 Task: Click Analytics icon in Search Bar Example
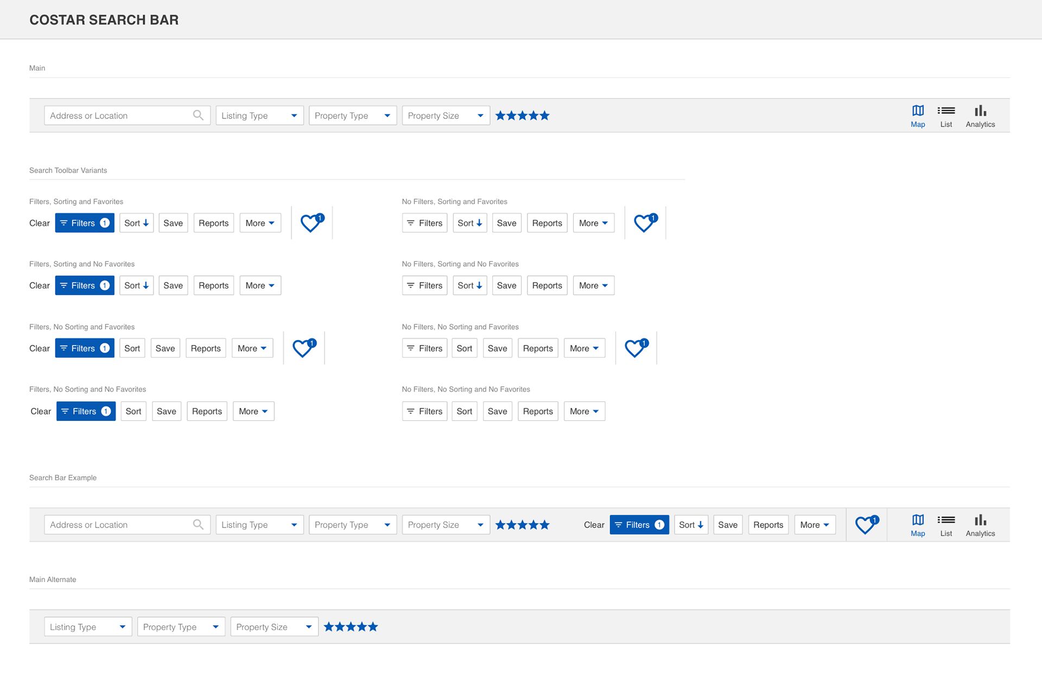coord(980,525)
